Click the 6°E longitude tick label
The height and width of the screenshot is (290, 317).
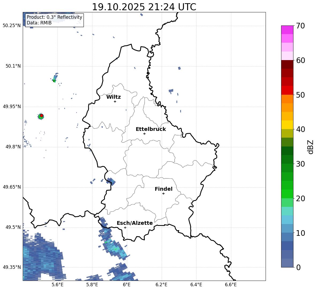tap(127, 285)
